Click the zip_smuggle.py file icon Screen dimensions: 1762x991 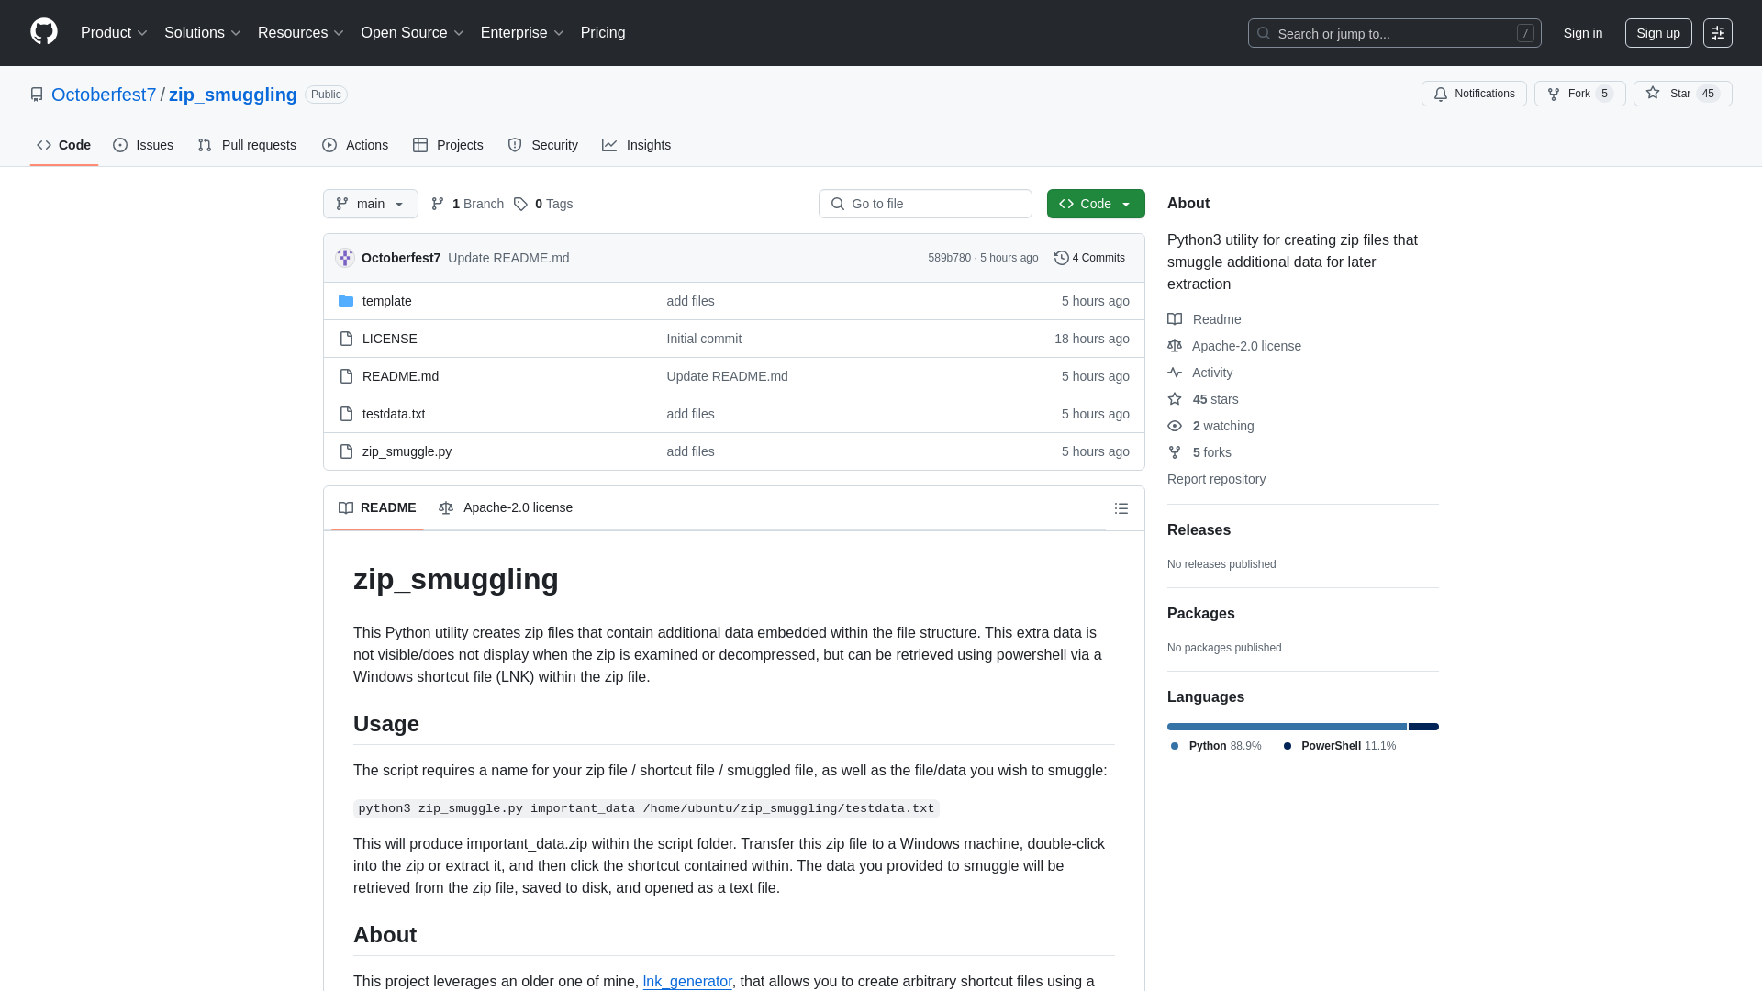346,451
